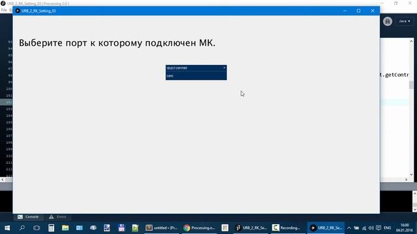Open the volume control tray icon

371,228
